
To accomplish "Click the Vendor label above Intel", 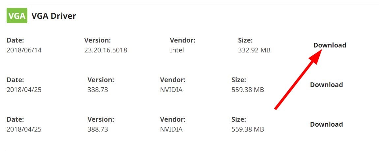I will pos(183,40).
